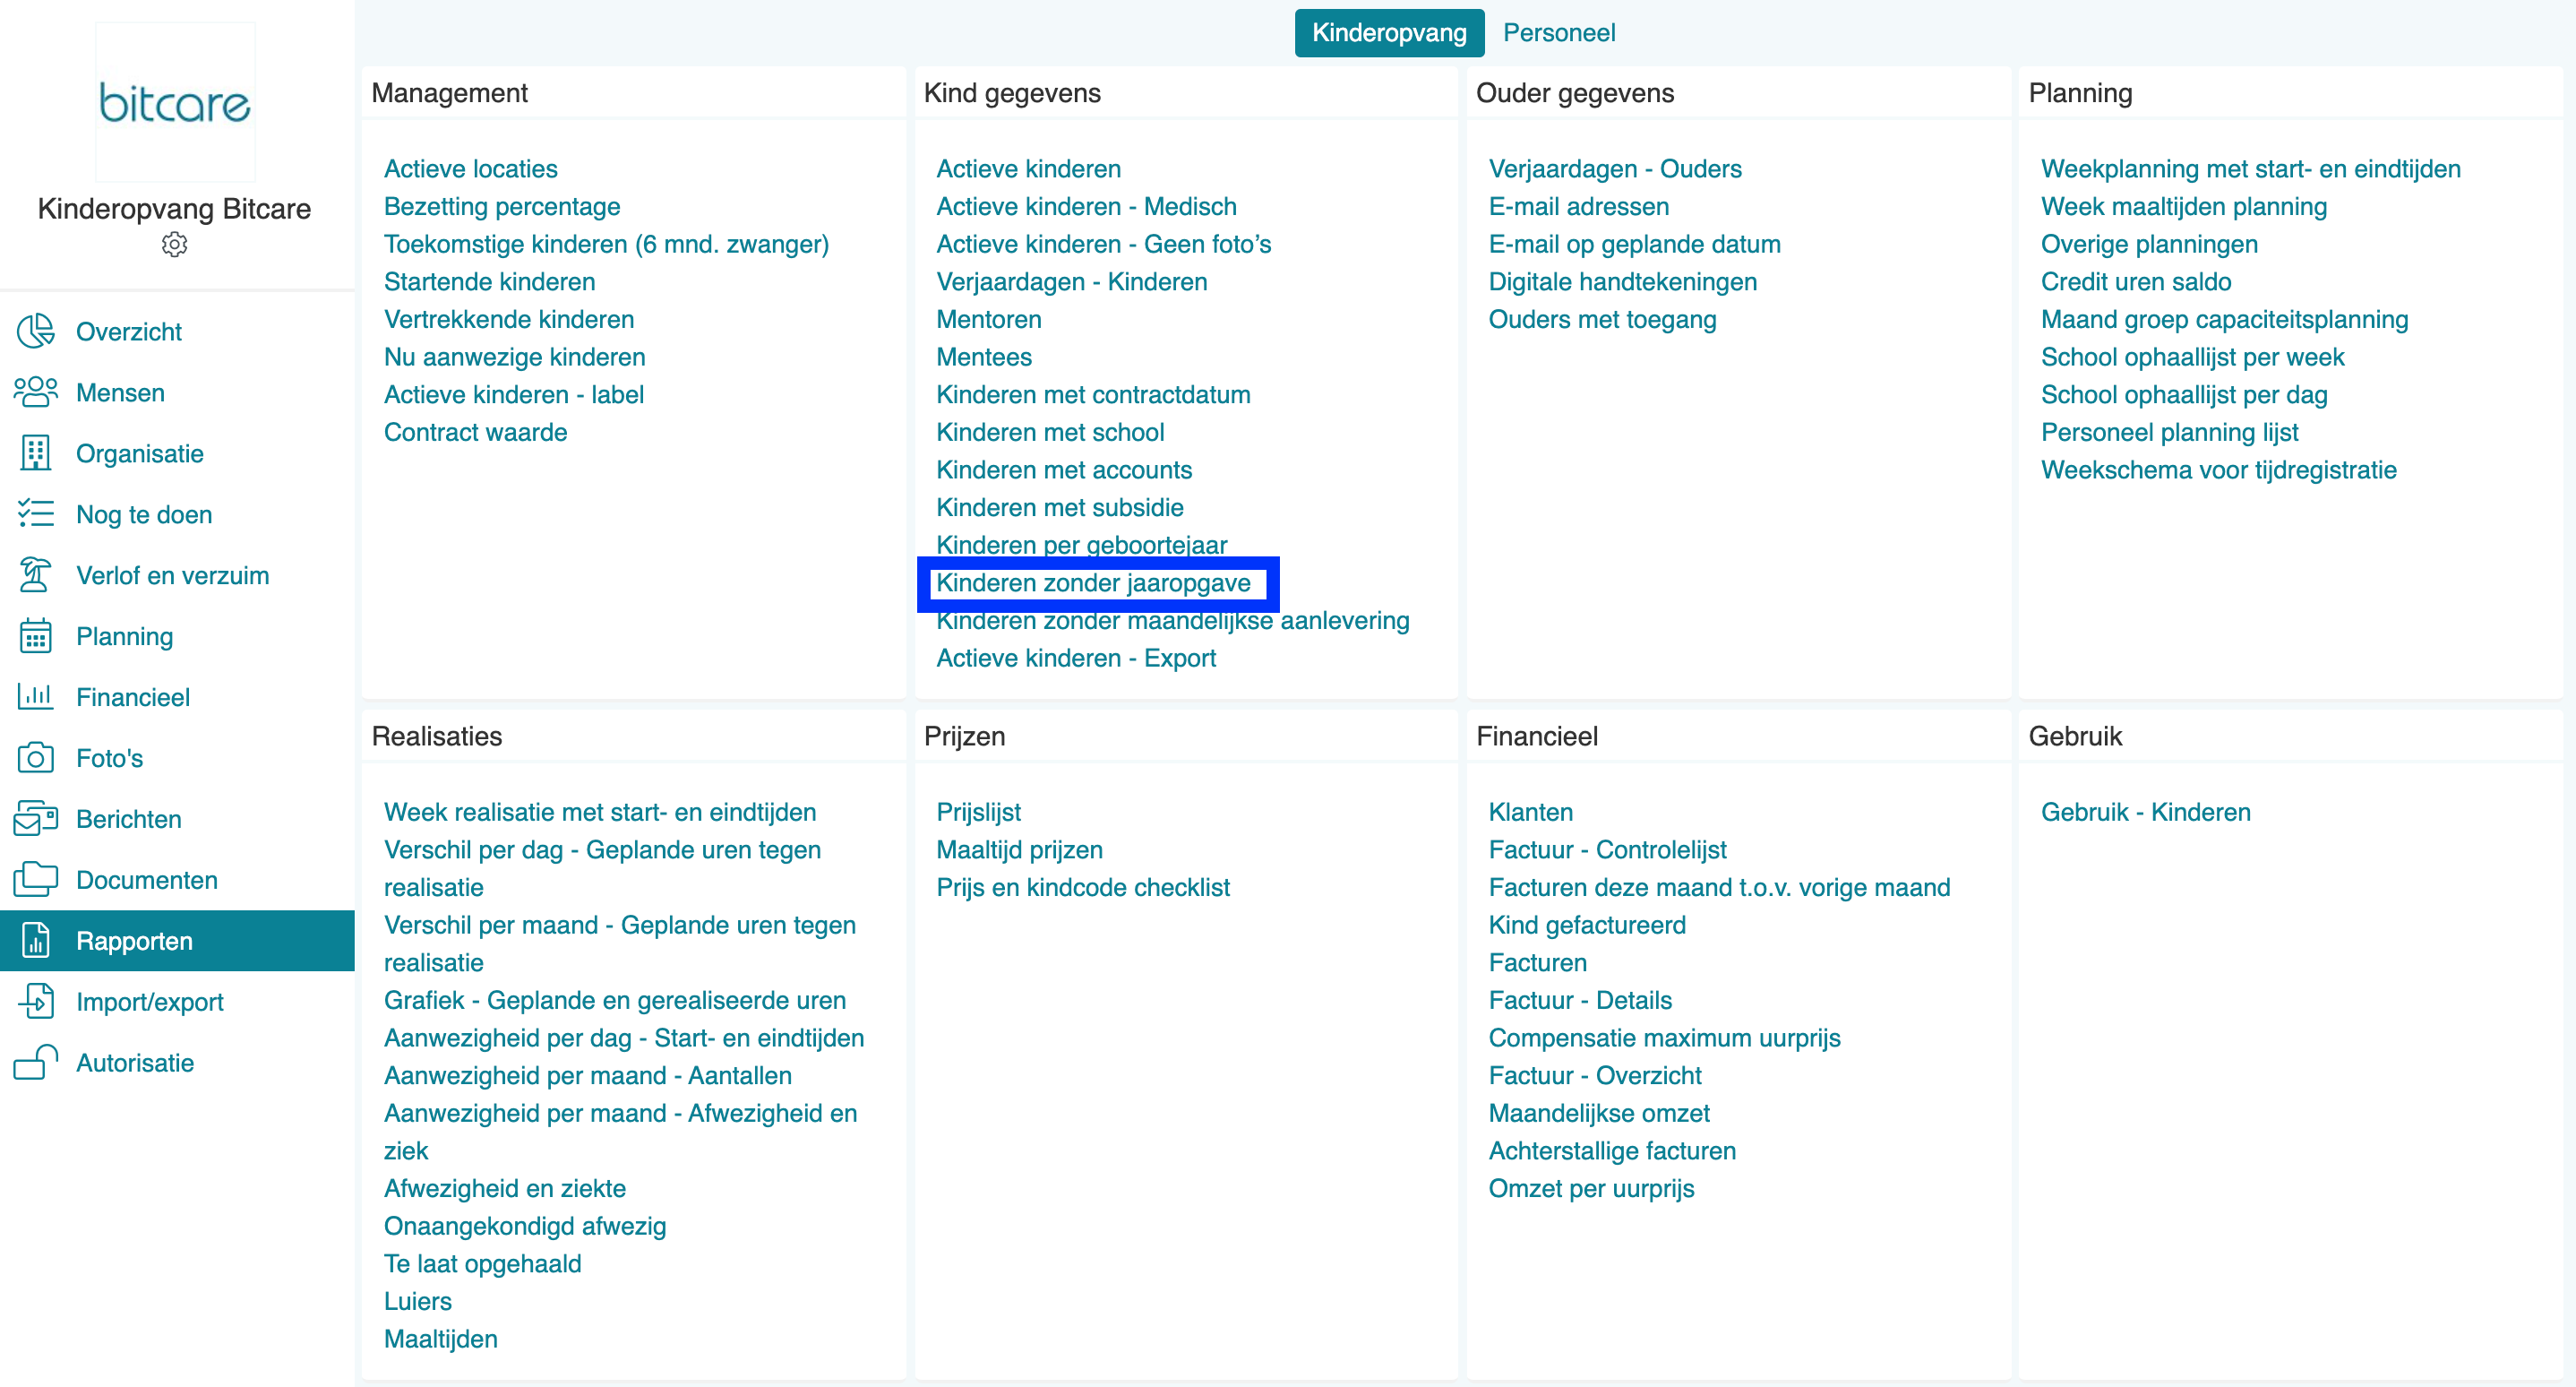Image resolution: width=2576 pixels, height=1387 pixels.
Task: Open Te laat opgehaald report
Action: pos(483,1264)
